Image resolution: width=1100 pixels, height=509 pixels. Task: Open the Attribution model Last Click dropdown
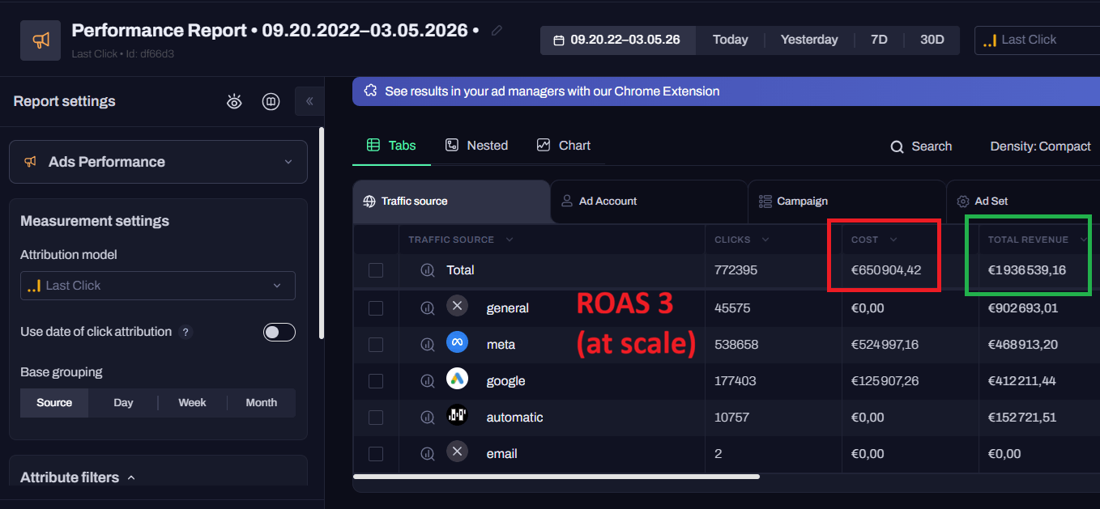[158, 286]
